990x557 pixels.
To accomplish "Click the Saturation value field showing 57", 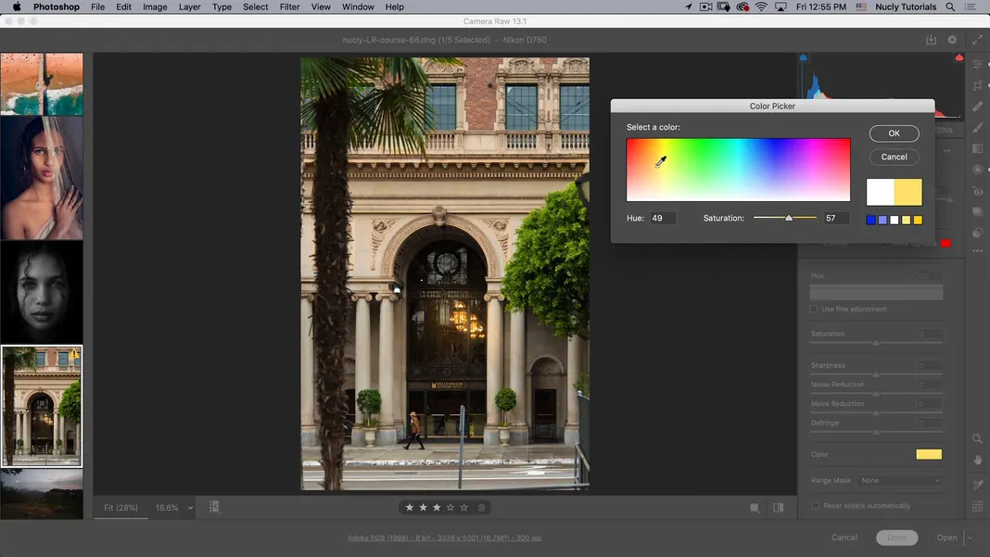I will point(836,218).
